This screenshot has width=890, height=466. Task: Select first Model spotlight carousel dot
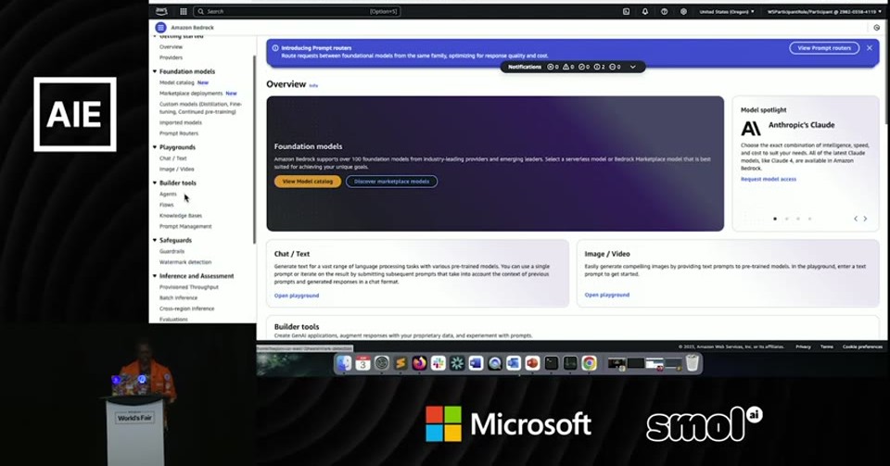(775, 219)
